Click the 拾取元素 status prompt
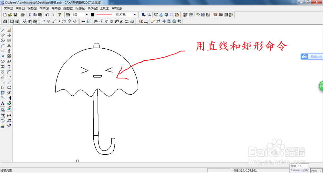323x173 pixels. click(6, 170)
